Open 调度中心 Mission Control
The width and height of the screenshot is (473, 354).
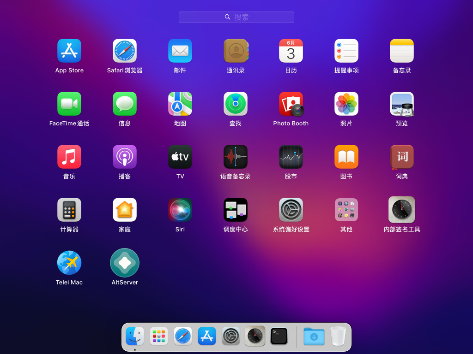[236, 210]
